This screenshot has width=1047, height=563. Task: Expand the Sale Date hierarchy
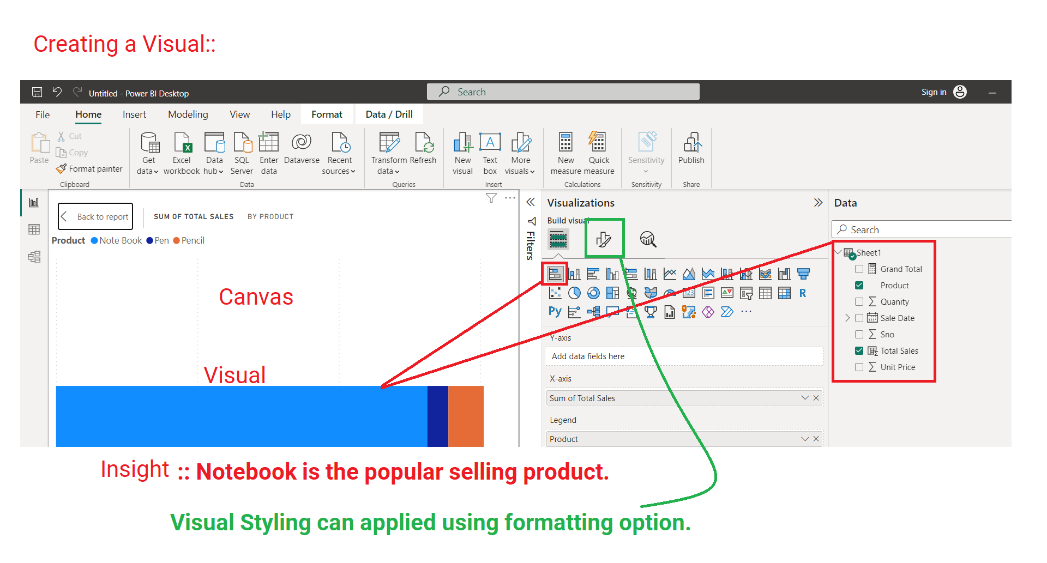(847, 318)
